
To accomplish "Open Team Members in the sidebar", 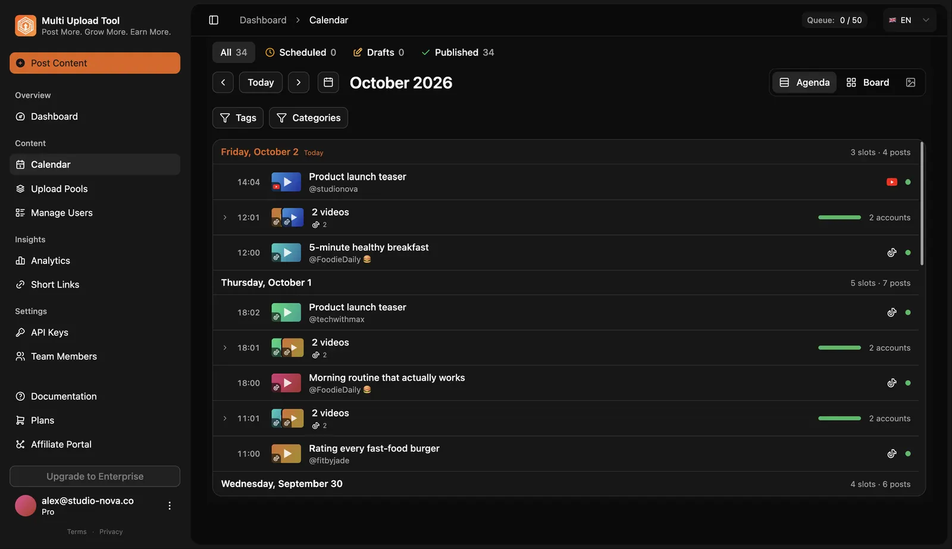I will point(95,356).
